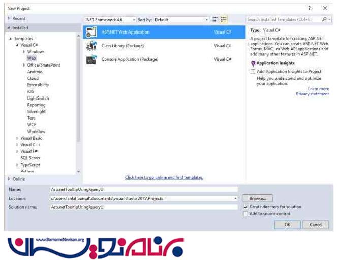The image size is (338, 260).
Task: Click the Console Application (Package) template icon
Action: (x=91, y=60)
